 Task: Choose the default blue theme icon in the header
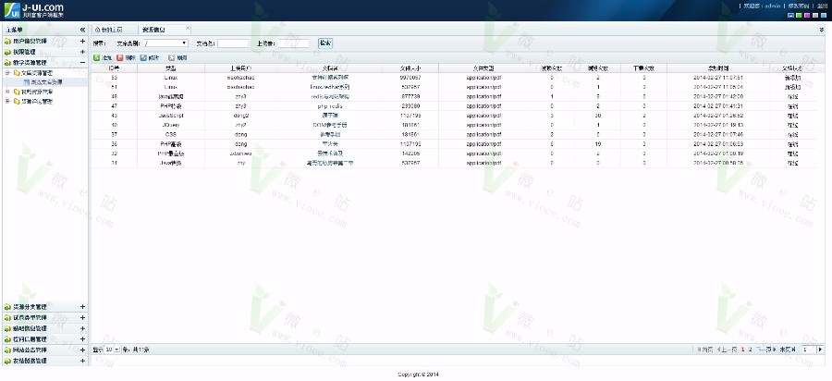[790, 16]
